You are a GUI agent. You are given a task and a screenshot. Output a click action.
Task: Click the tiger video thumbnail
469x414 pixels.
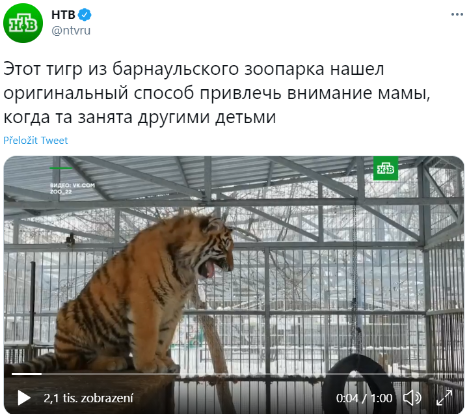point(234,284)
